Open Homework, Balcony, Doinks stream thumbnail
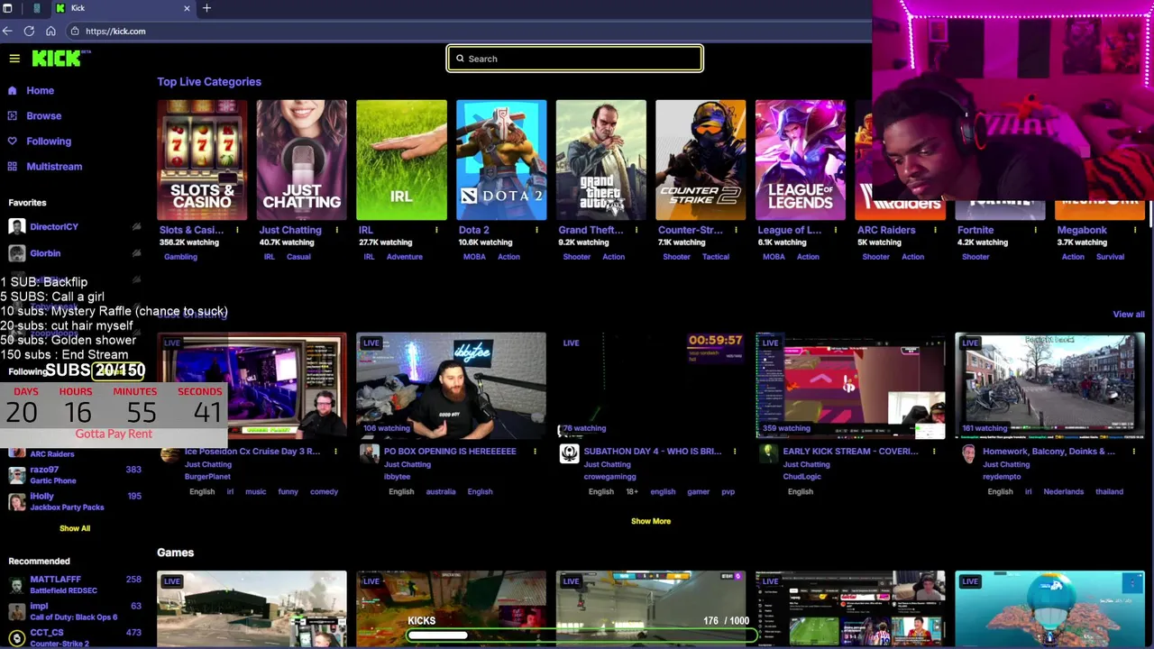 coord(1049,386)
